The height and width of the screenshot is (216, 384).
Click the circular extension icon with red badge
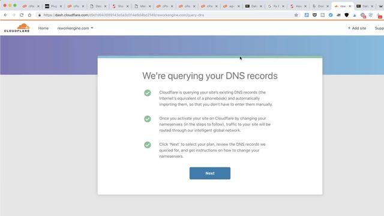(x=363, y=16)
